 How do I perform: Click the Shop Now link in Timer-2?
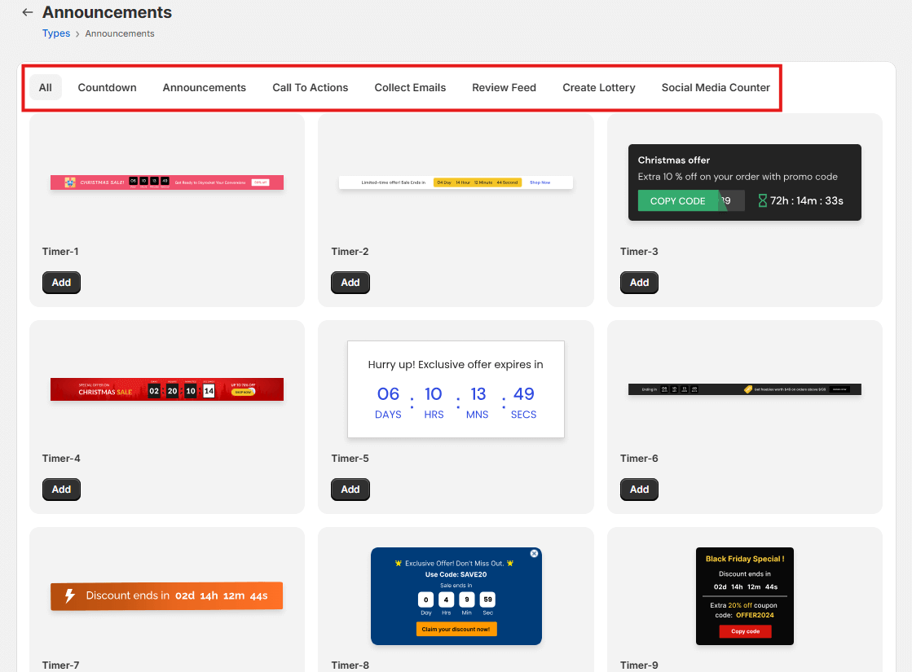pos(540,182)
